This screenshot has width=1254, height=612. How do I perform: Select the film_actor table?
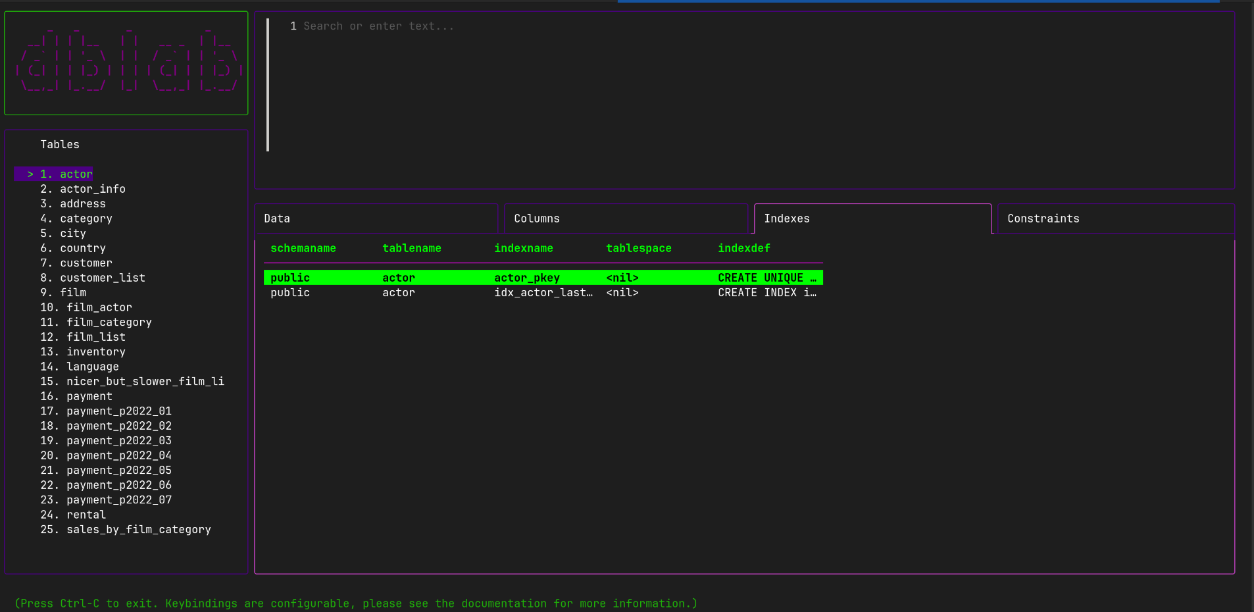(86, 307)
